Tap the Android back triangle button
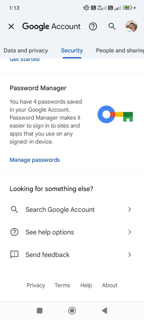This screenshot has width=144, height=320. [104, 311]
